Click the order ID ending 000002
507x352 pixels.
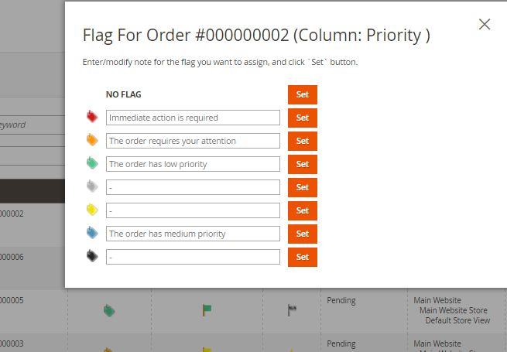[x=12, y=214]
